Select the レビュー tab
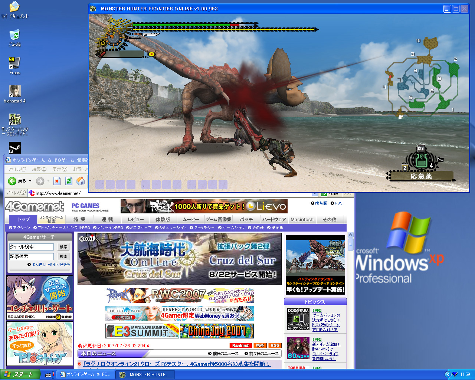Image resolution: width=475 pixels, height=380 pixels. tap(135, 219)
